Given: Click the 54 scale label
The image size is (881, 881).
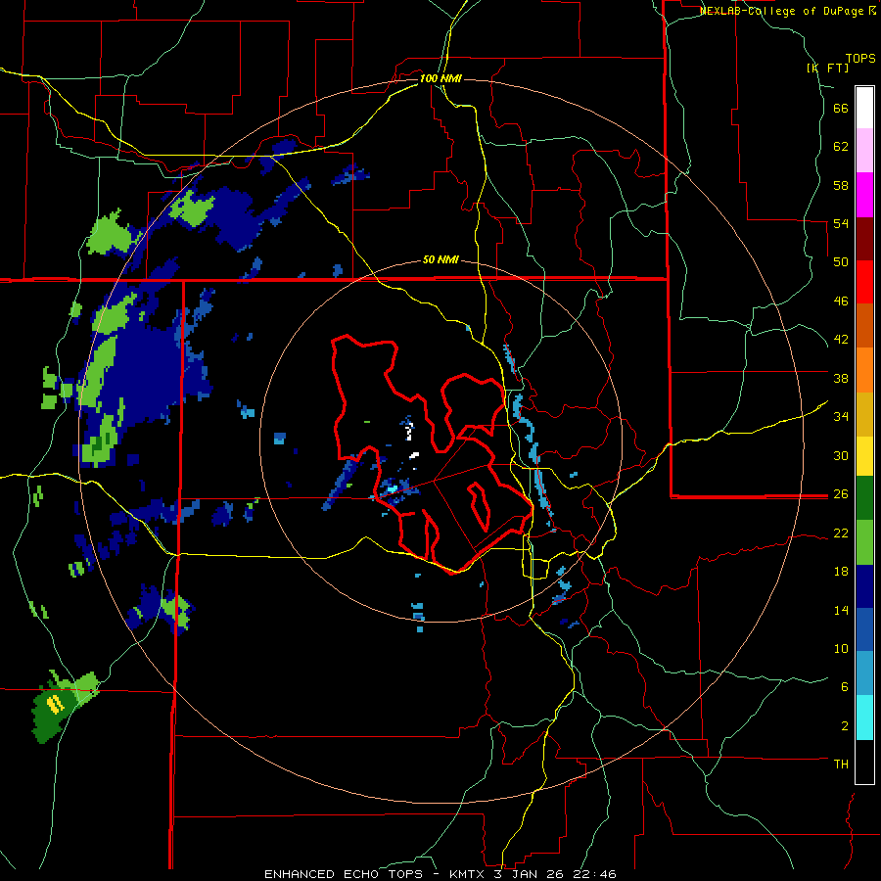Looking at the screenshot, I should (x=841, y=223).
